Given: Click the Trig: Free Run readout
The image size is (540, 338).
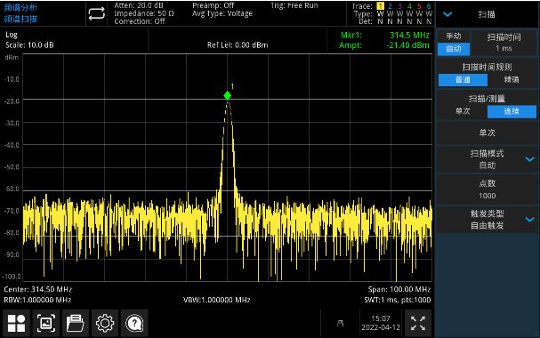Looking at the screenshot, I should point(294,5).
